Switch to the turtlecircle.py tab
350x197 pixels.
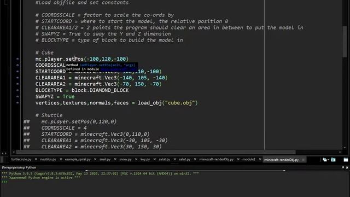click(x=21, y=159)
